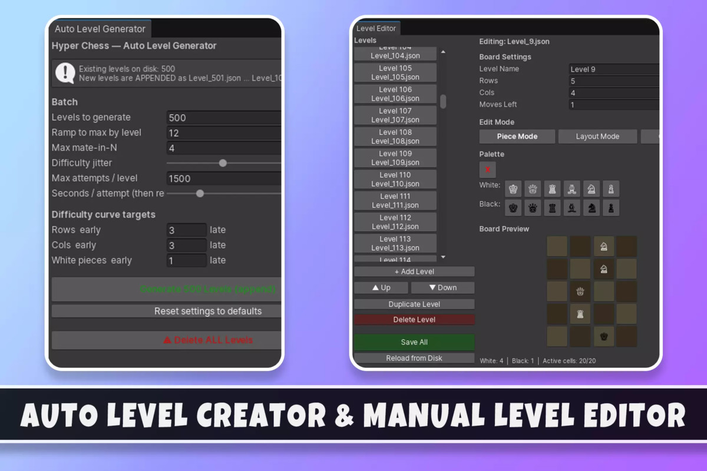The height and width of the screenshot is (471, 707).
Task: Select Level 113 in the levels list
Action: tap(395, 243)
